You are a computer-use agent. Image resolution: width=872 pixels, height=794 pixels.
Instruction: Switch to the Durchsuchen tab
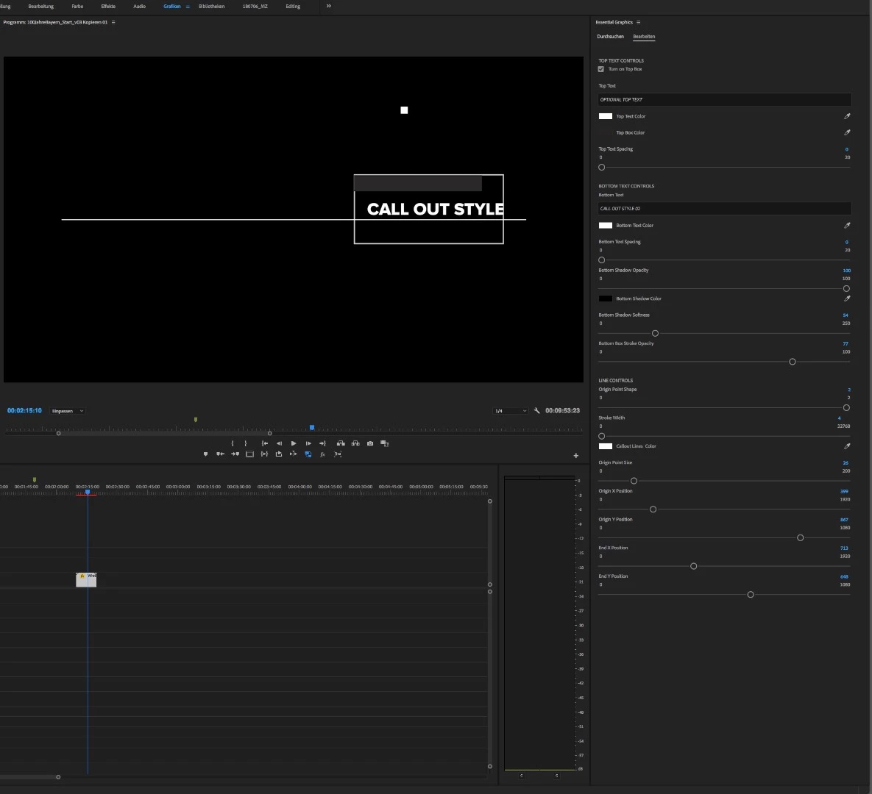pos(610,37)
